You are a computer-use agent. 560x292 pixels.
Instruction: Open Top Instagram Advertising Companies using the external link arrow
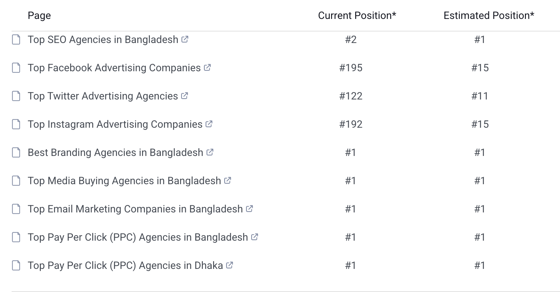(208, 124)
